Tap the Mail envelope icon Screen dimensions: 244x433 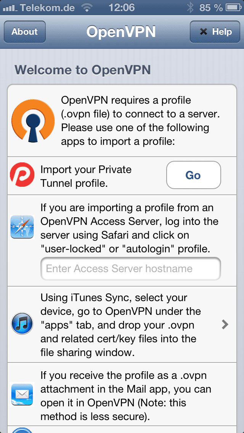(x=22, y=394)
